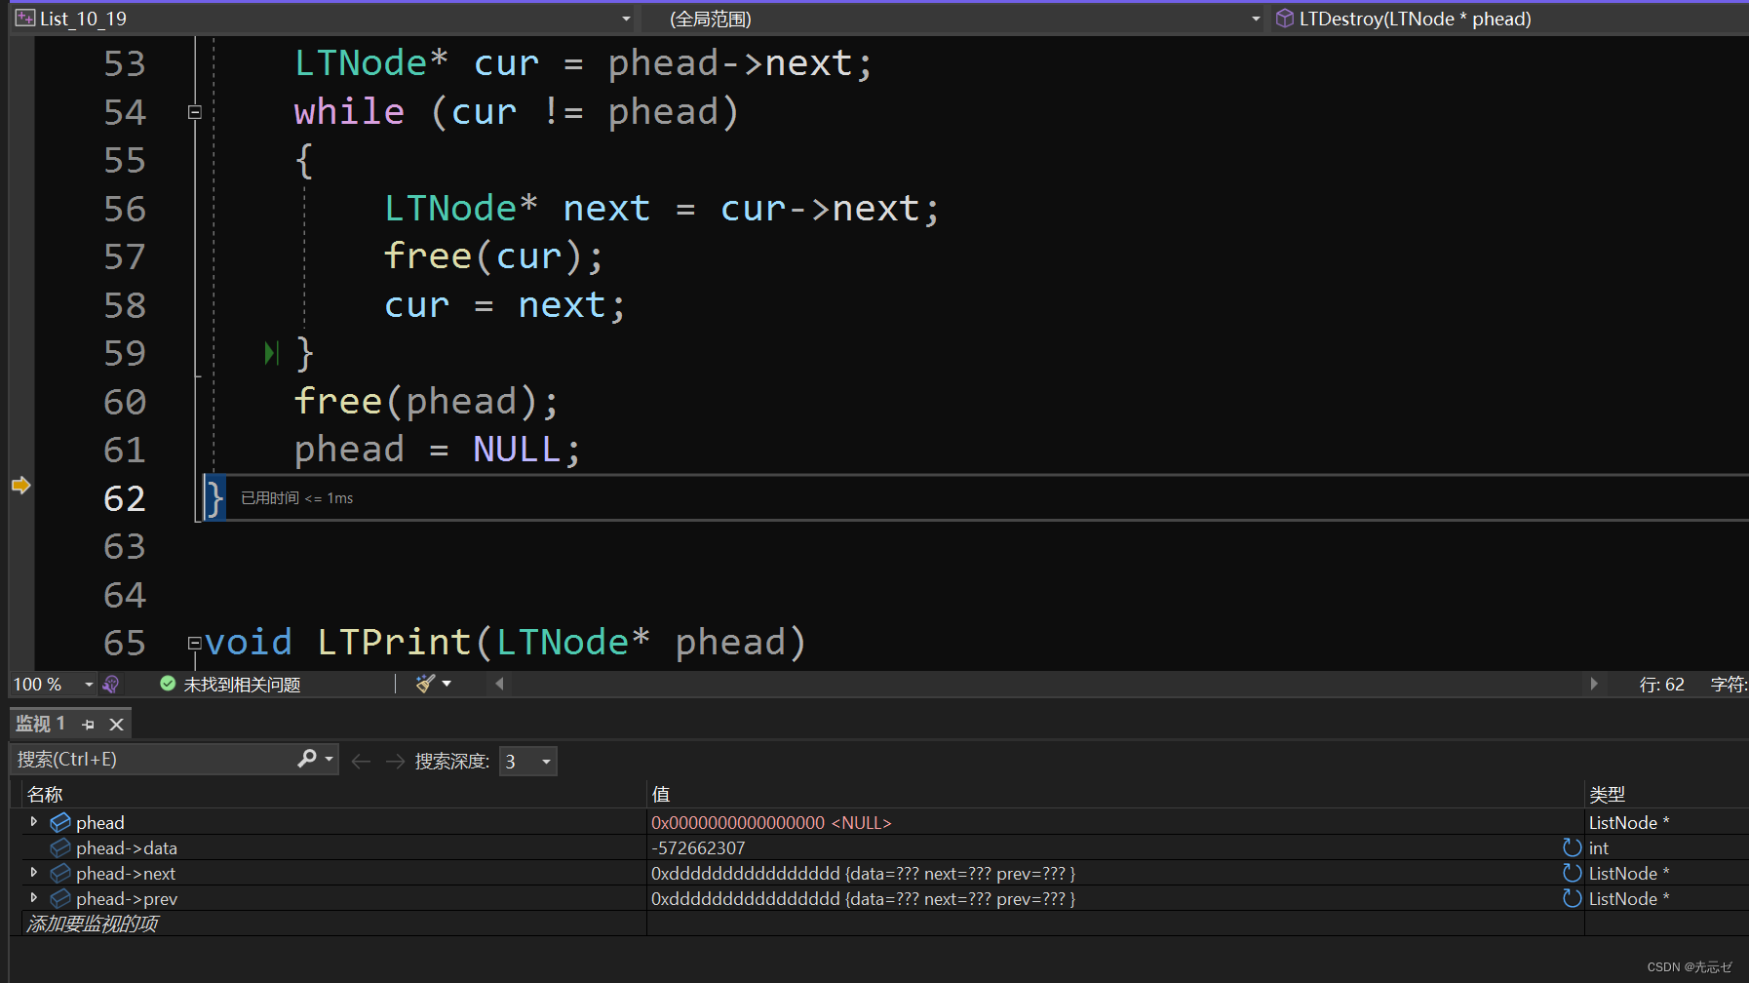The width and height of the screenshot is (1749, 983).
Task: Expand the phead watch variable
Action: [34, 822]
